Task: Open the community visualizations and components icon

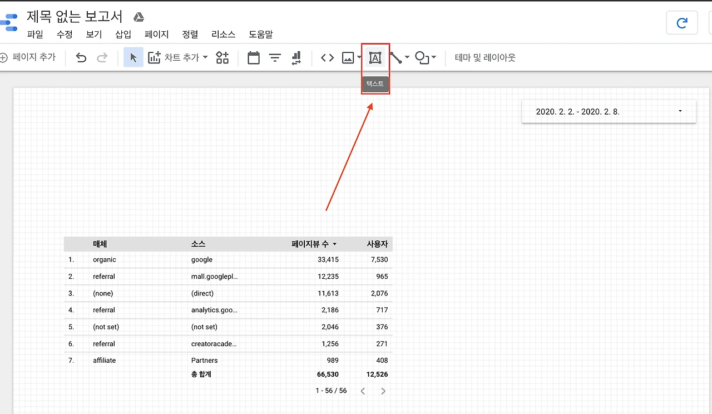Action: pyautogui.click(x=222, y=57)
